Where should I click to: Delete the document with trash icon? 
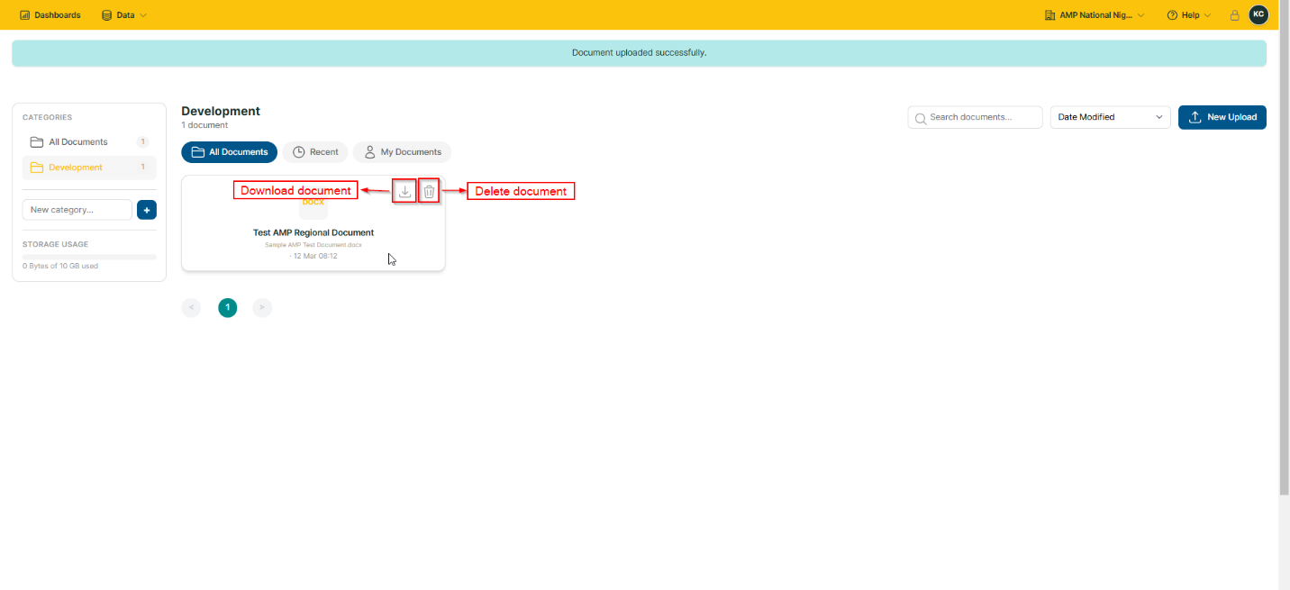429,191
